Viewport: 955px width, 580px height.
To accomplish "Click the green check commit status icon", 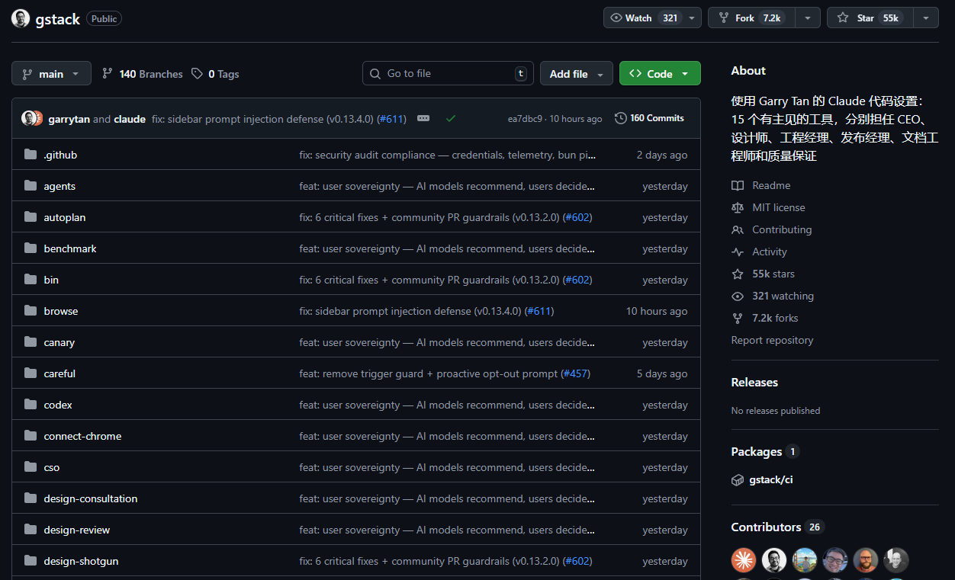I will click(451, 118).
